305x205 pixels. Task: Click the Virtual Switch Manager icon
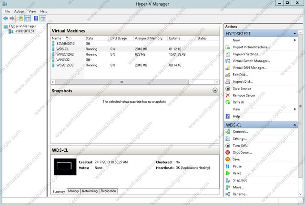tap(228, 61)
